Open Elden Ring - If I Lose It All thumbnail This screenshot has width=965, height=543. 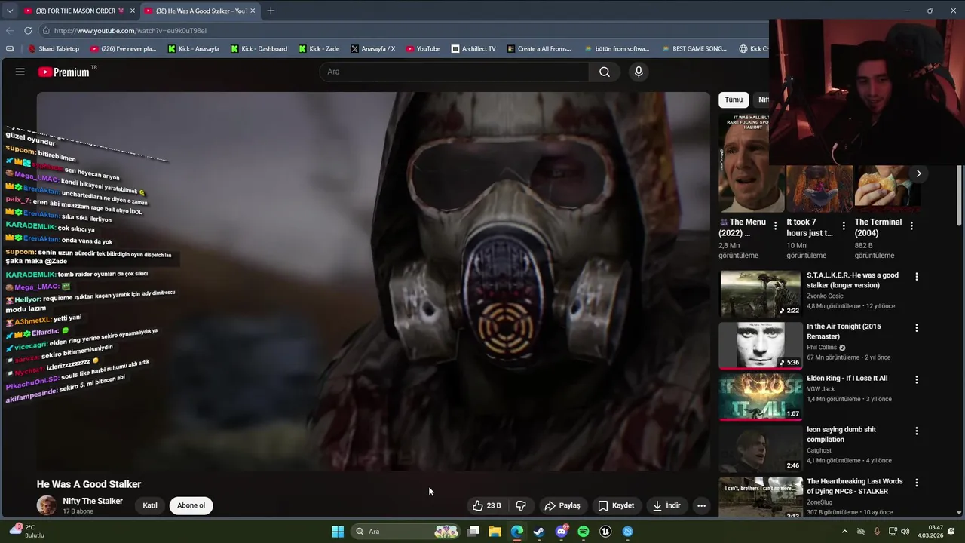[x=761, y=397]
